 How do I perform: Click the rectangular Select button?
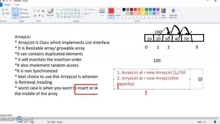pyautogui.click(x=15, y=11)
